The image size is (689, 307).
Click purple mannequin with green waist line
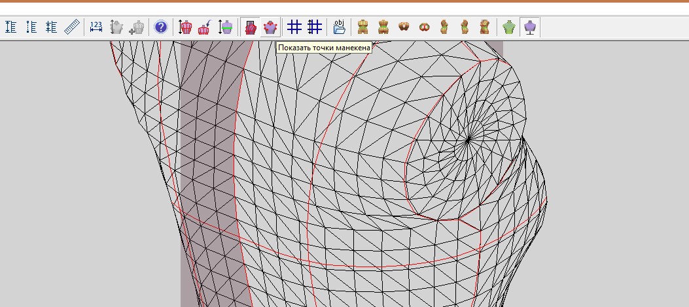[226, 27]
